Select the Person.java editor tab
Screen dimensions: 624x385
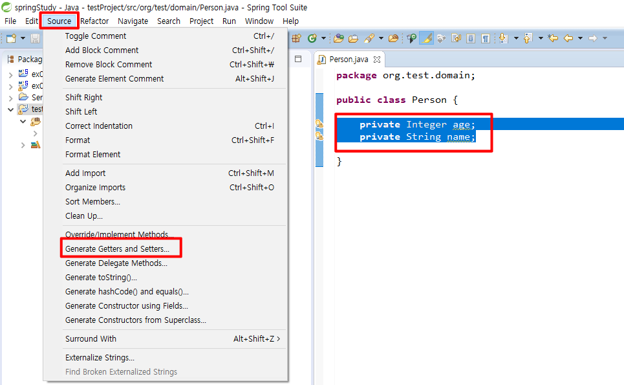(x=349, y=60)
